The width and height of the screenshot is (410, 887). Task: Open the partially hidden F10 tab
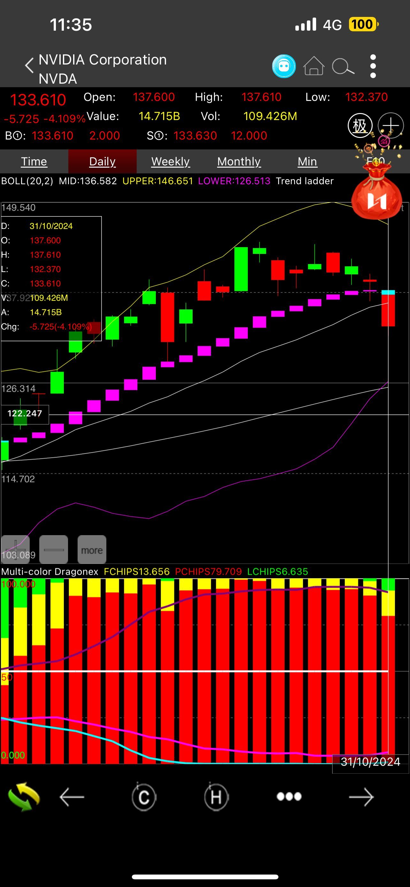[376, 161]
